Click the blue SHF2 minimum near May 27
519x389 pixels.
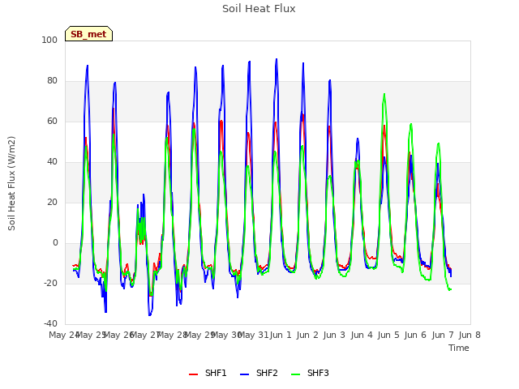[x=149, y=315]
